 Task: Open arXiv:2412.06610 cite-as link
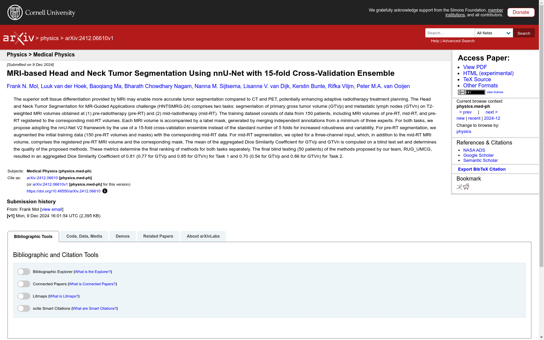[42, 178]
